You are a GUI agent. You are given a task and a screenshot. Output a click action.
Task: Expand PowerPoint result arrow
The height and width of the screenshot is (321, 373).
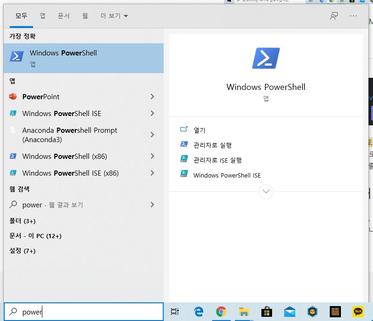pyautogui.click(x=152, y=96)
